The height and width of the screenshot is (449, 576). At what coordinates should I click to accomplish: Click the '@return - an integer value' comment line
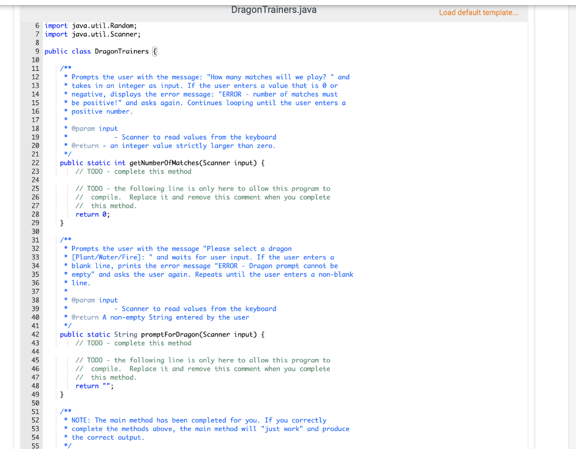(x=170, y=146)
